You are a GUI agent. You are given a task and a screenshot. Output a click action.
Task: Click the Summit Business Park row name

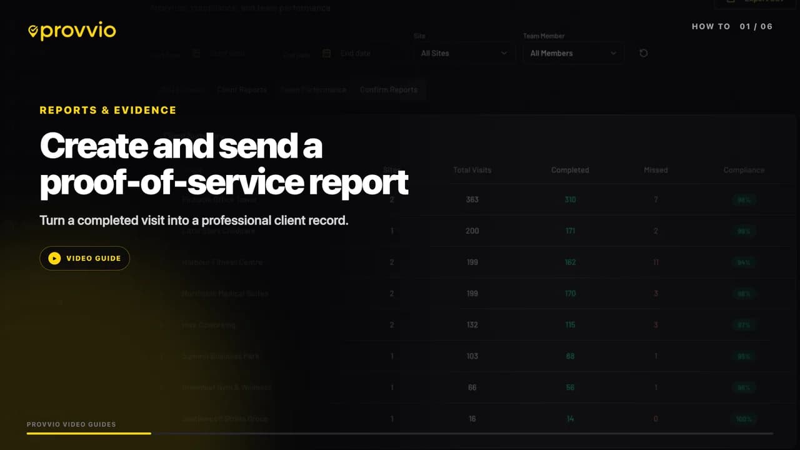tap(220, 356)
